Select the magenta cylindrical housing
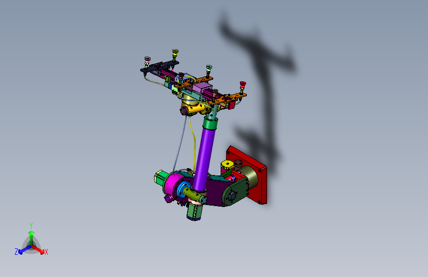The image size is (428, 277). tap(174, 184)
